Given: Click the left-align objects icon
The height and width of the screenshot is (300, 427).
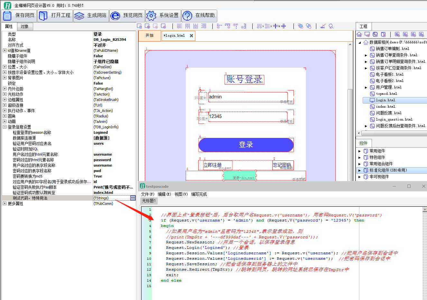Looking at the screenshot, I should click(180, 26).
